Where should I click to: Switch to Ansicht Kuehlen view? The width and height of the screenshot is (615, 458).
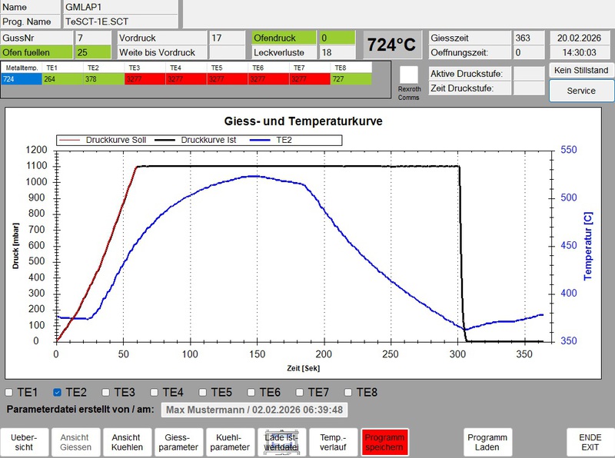[x=121, y=442]
